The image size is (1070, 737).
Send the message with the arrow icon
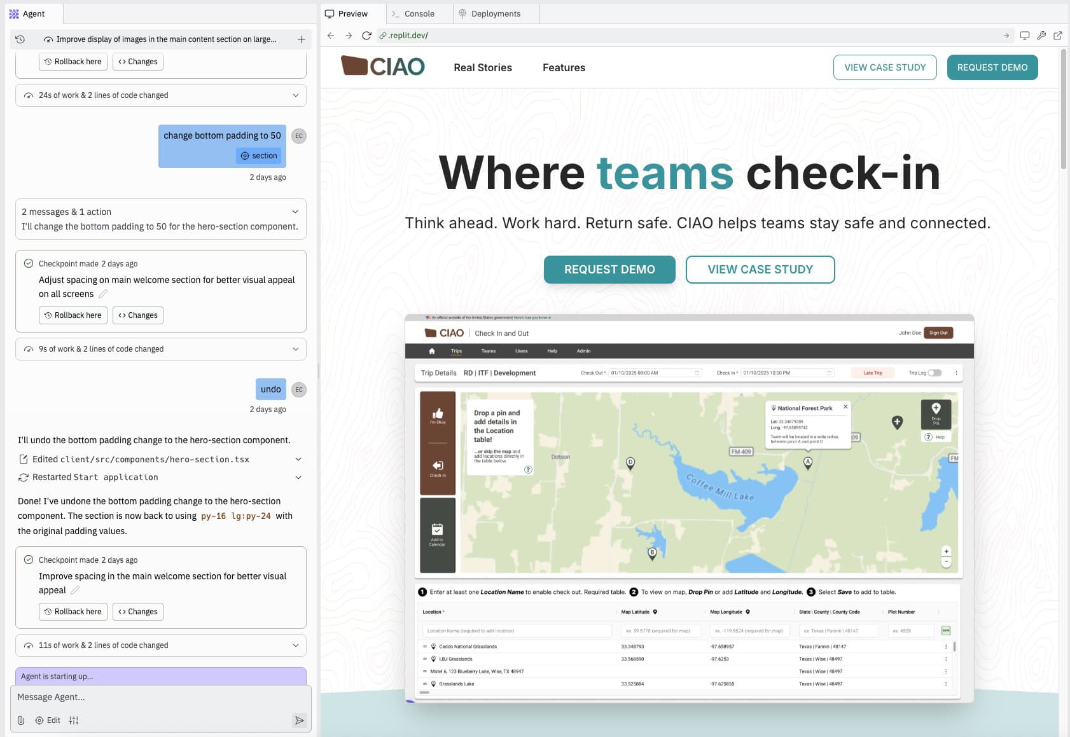coord(299,720)
